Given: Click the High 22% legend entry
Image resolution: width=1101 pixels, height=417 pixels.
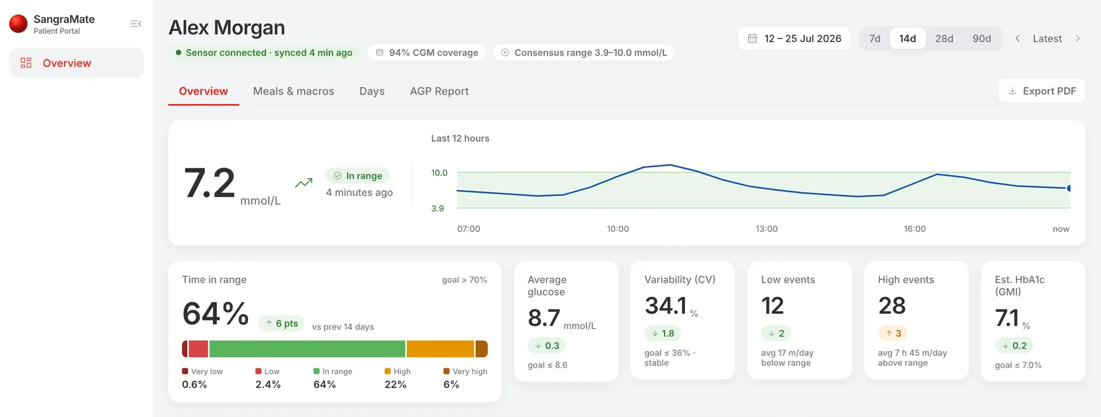Looking at the screenshot, I should [x=398, y=378].
